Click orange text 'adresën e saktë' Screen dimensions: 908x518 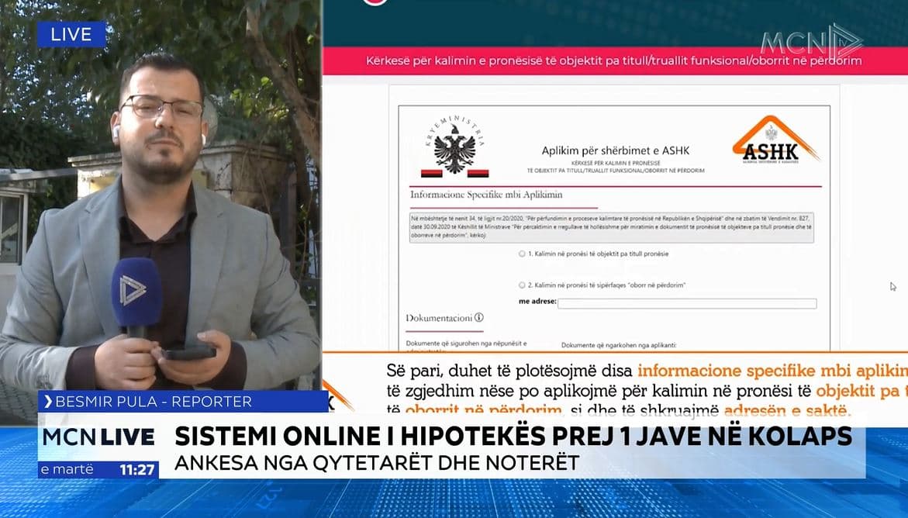click(787, 411)
